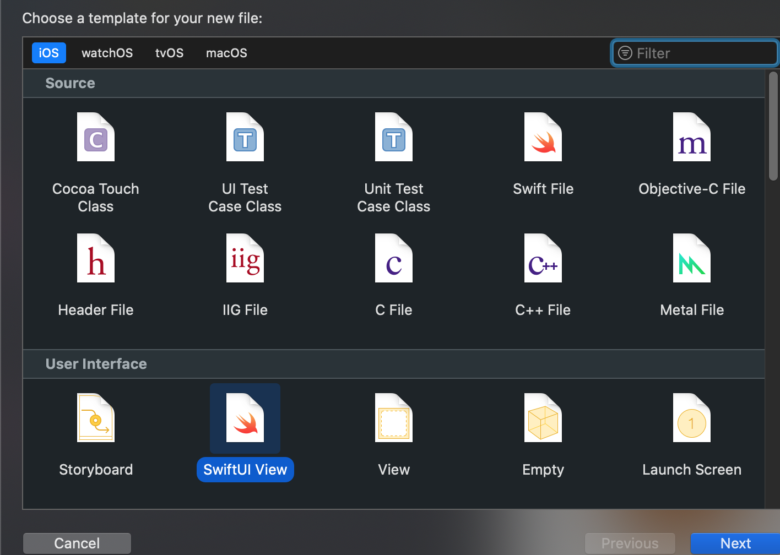
Task: Click the template list vertical scrollbar
Action: (x=773, y=126)
